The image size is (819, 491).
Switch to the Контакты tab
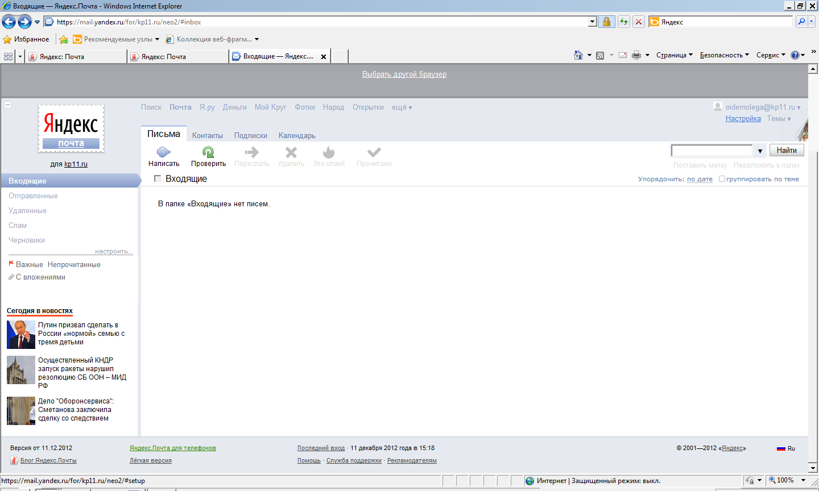click(x=208, y=135)
